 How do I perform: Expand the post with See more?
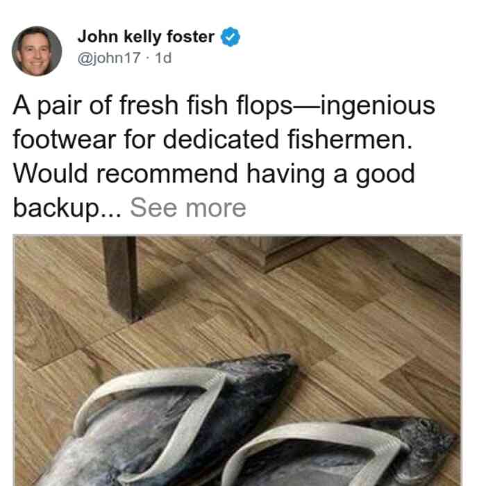click(188, 208)
